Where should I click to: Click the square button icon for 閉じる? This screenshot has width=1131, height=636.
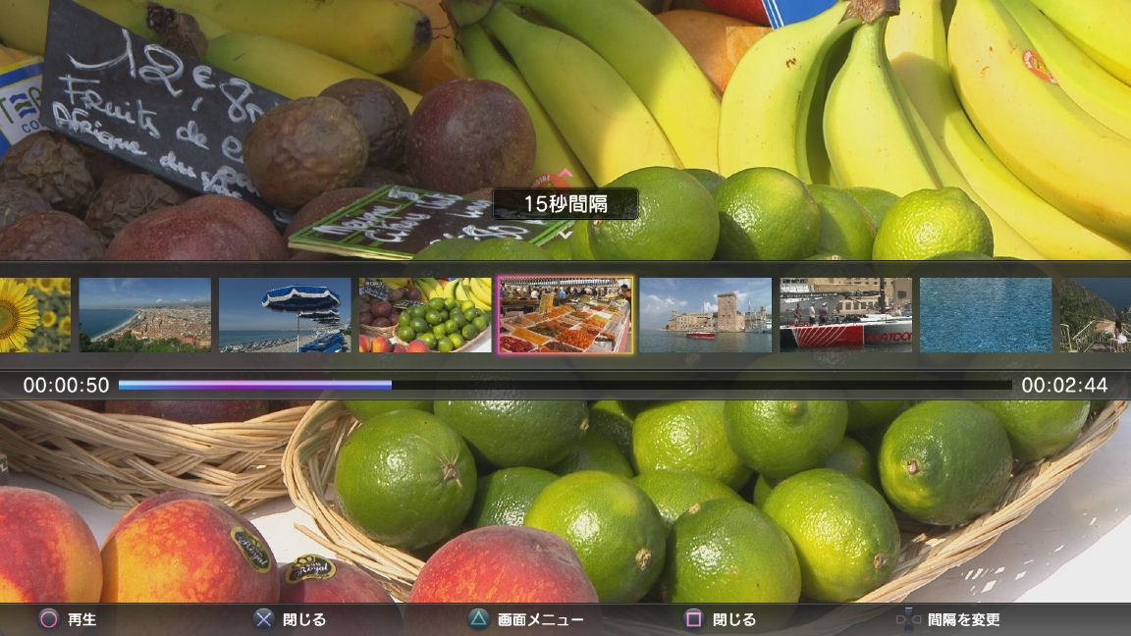[693, 619]
